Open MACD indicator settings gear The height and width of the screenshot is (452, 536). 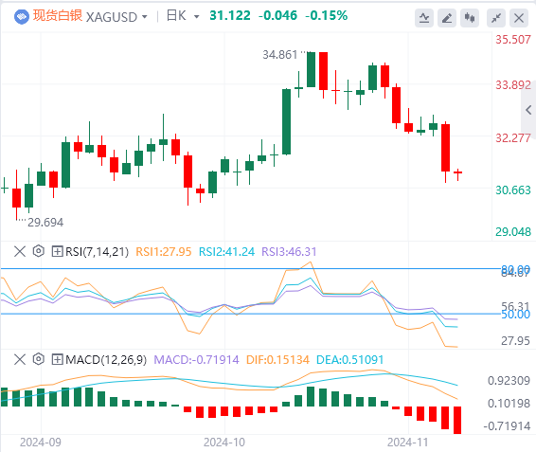click(39, 359)
